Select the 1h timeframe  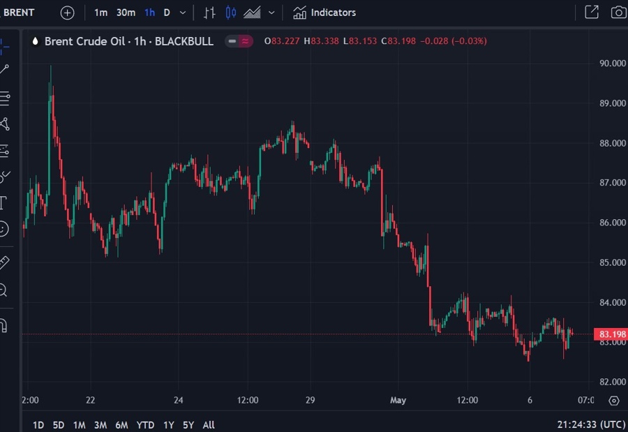click(150, 13)
